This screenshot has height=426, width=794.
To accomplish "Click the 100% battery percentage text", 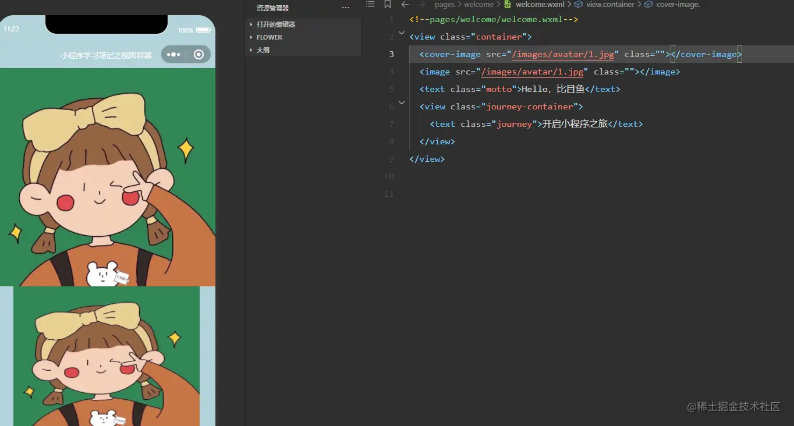I will click(186, 30).
